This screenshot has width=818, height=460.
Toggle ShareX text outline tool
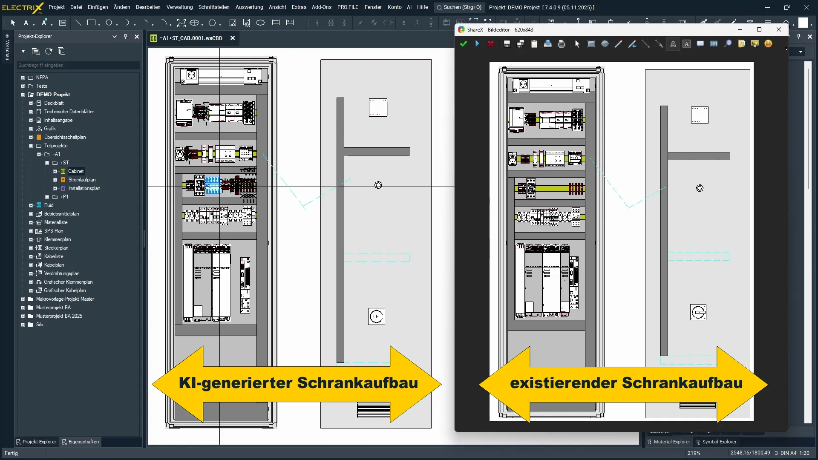(x=673, y=43)
